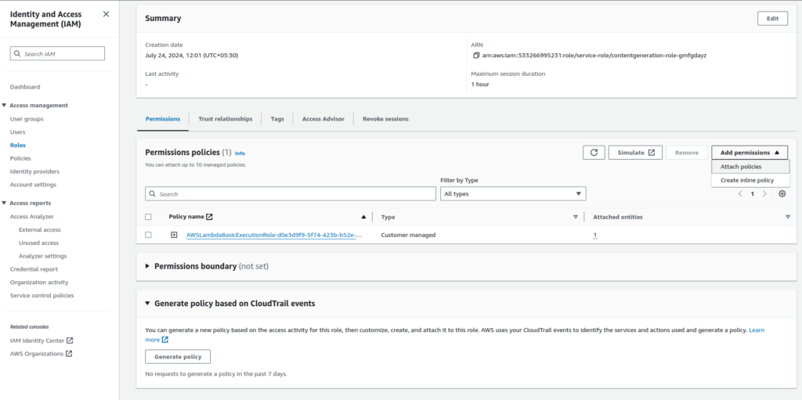Open Filter by Type dropdown

pyautogui.click(x=513, y=194)
